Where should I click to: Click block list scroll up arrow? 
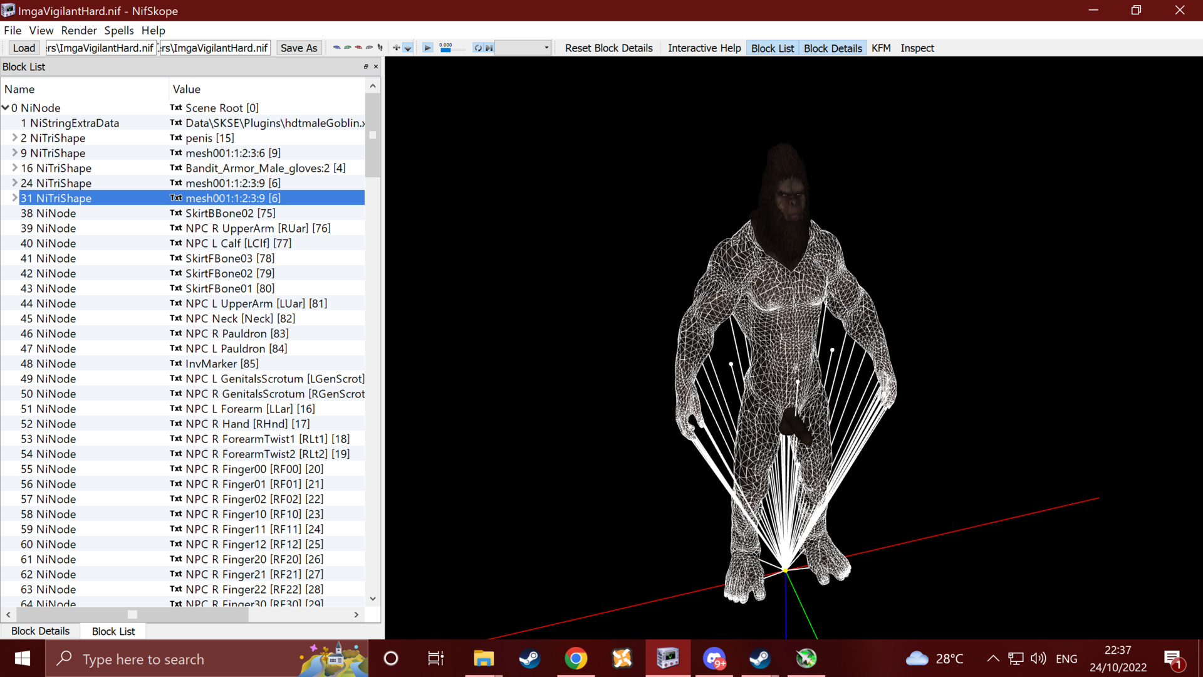coord(373,86)
